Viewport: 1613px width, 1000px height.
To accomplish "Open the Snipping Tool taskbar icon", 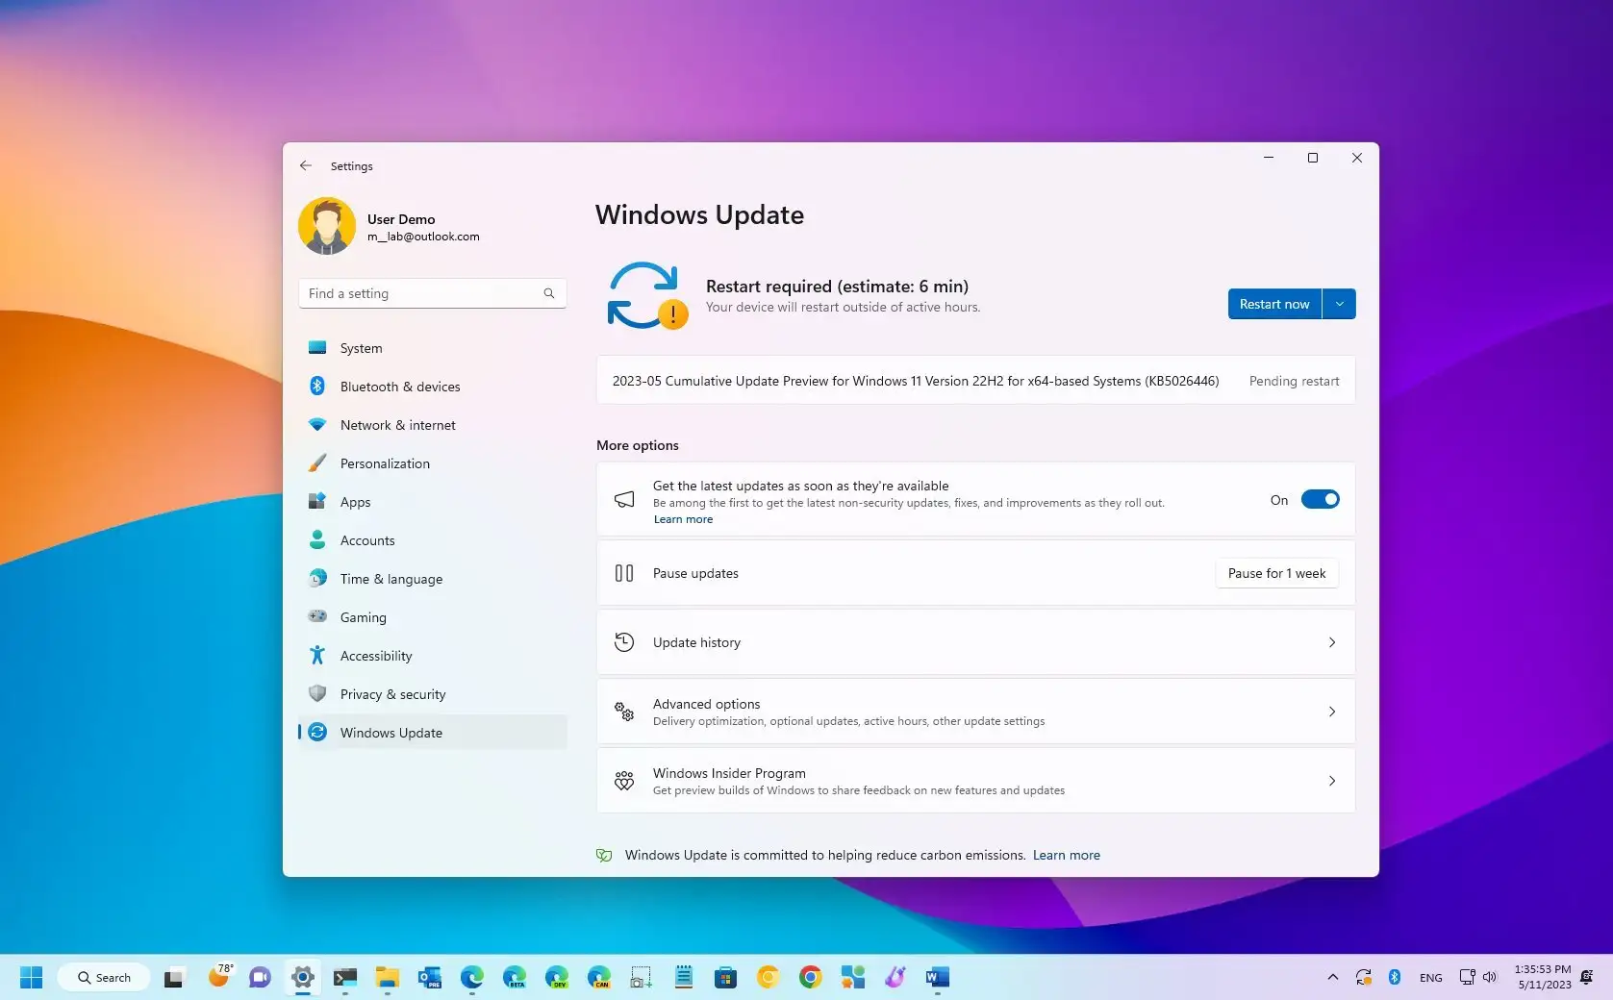I will coord(641,978).
